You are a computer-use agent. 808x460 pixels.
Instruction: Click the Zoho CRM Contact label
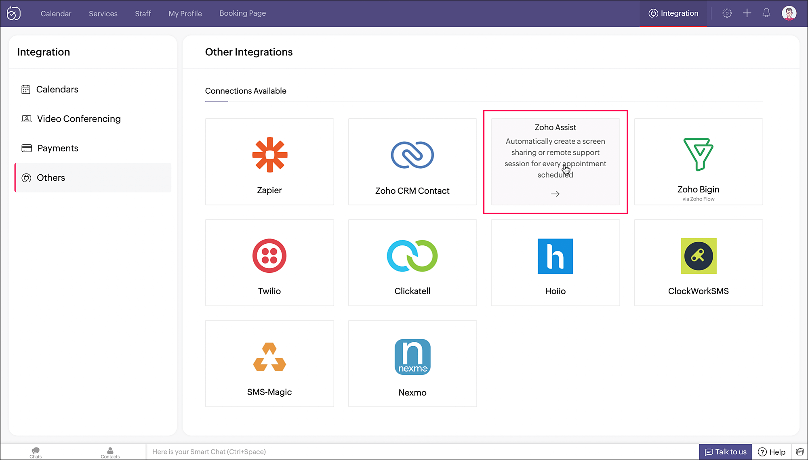tap(412, 191)
